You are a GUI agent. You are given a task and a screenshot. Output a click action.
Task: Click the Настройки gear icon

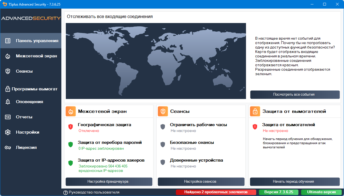[x=8, y=132]
